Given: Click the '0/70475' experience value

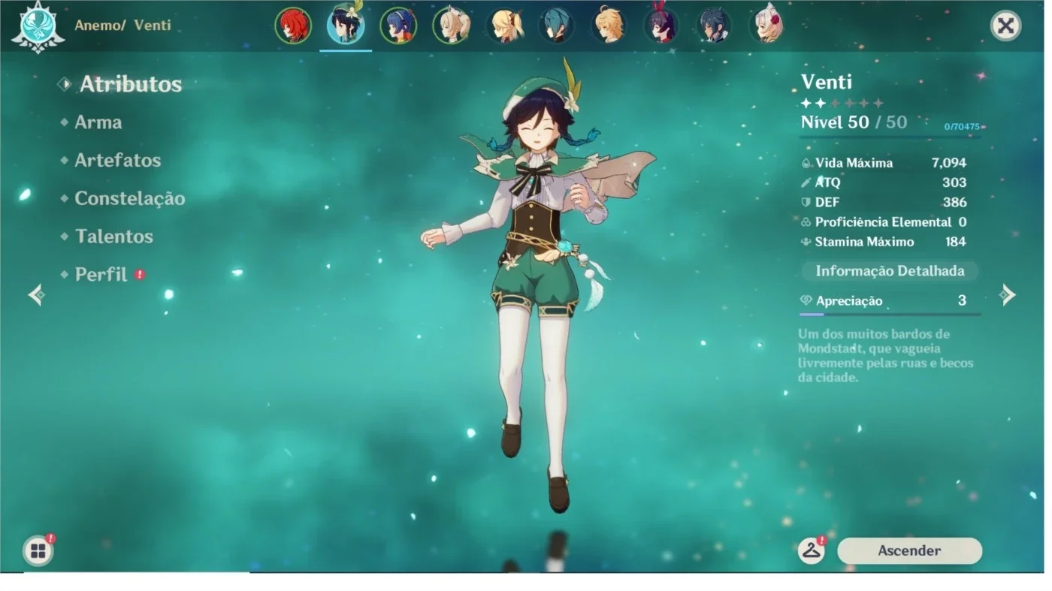Looking at the screenshot, I should click(x=962, y=127).
